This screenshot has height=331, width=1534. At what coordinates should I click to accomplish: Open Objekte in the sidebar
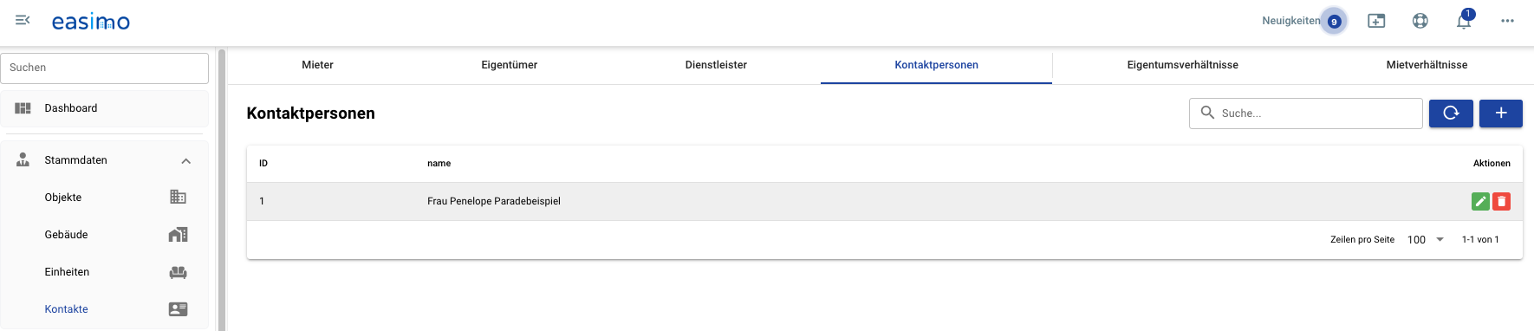pyautogui.click(x=104, y=198)
